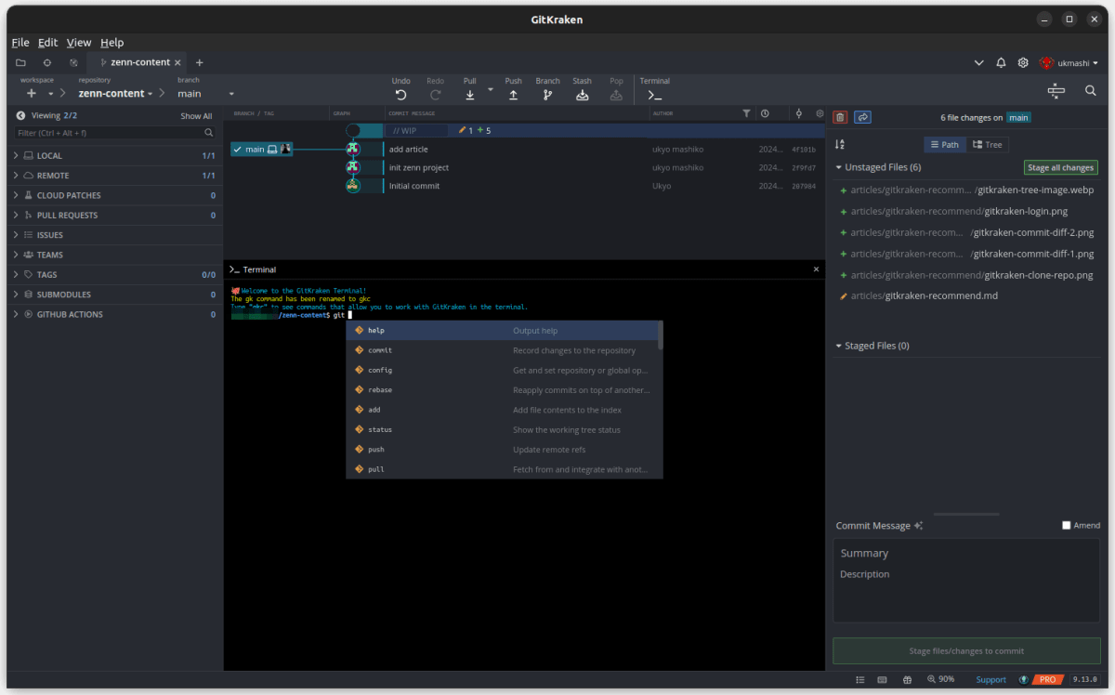Viewport: 1115px width, 695px height.
Task: Push commits with the Push button
Action: tap(513, 89)
